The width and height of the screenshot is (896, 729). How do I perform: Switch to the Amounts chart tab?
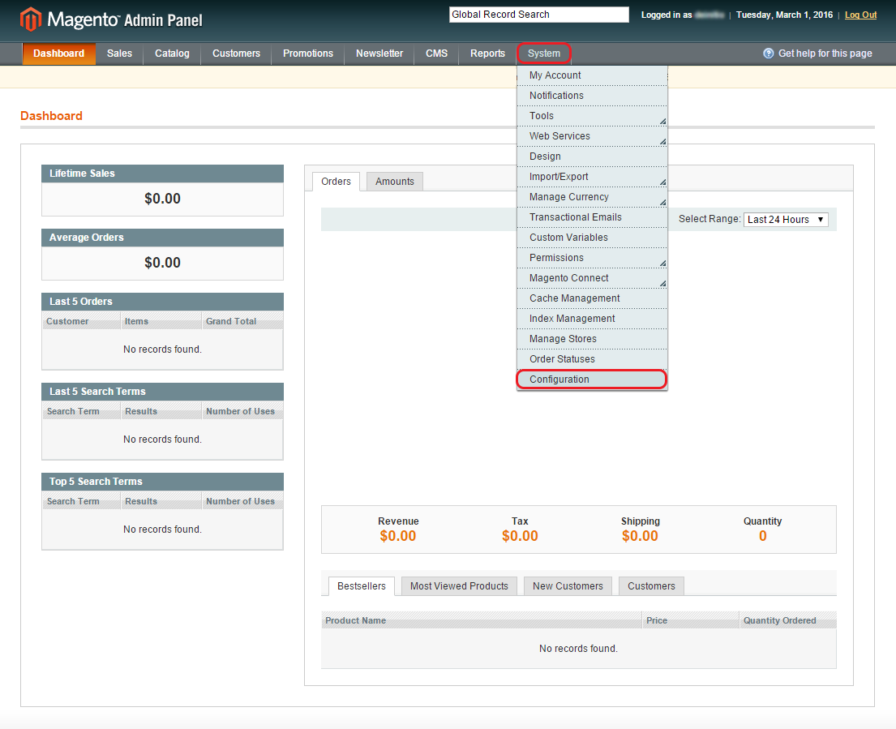(x=395, y=182)
